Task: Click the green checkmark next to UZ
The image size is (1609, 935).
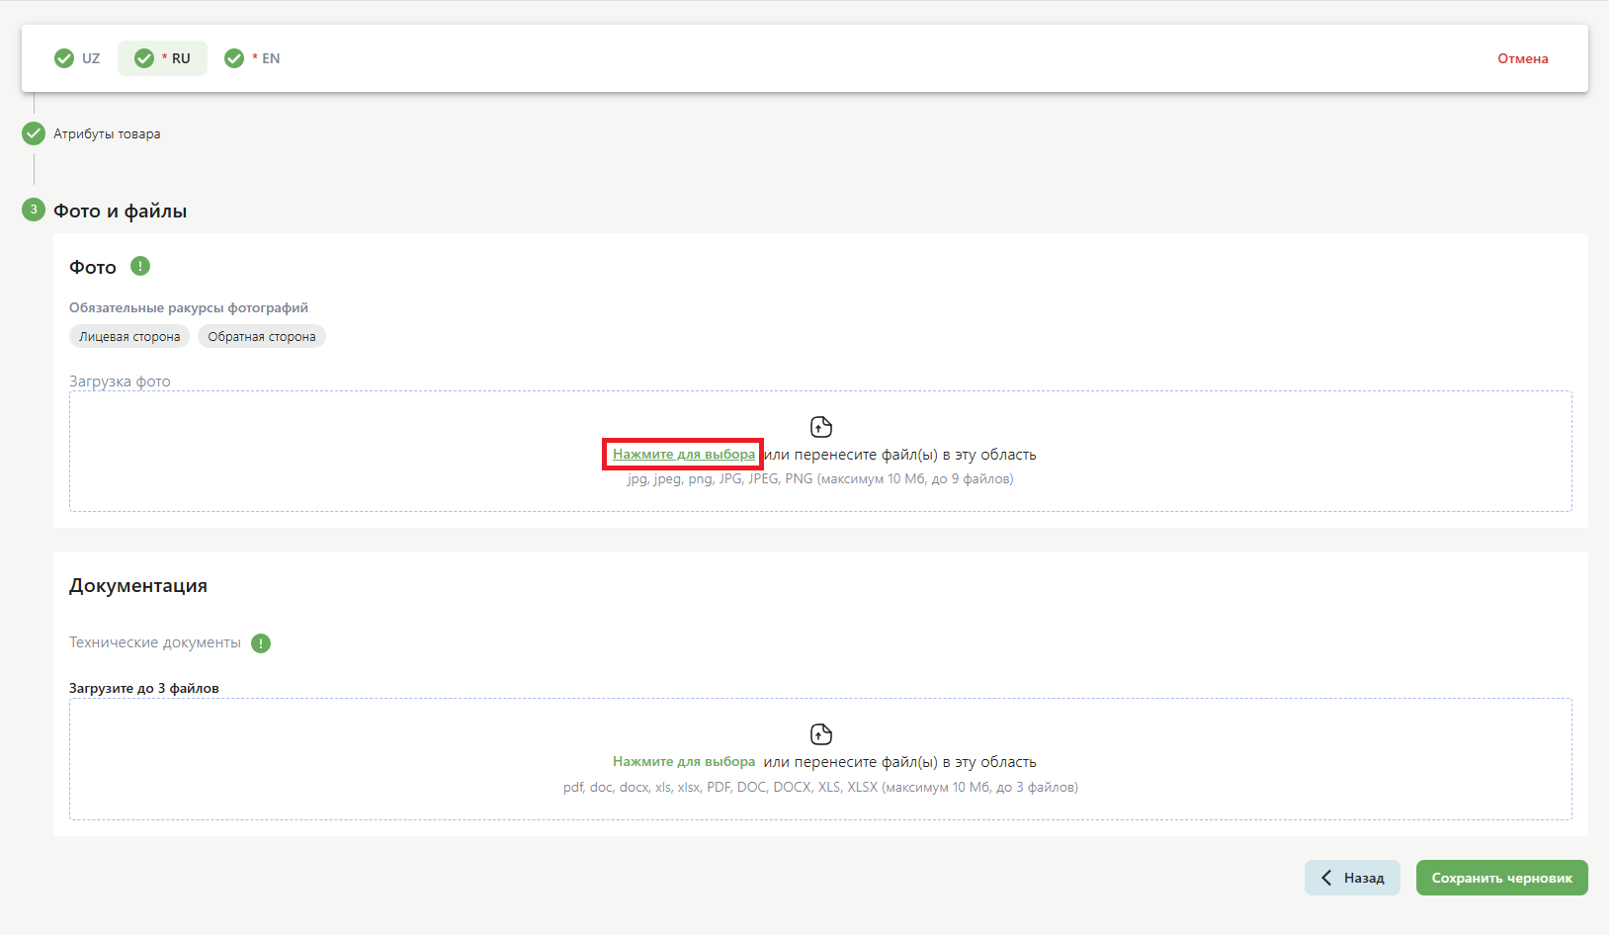Action: point(64,58)
